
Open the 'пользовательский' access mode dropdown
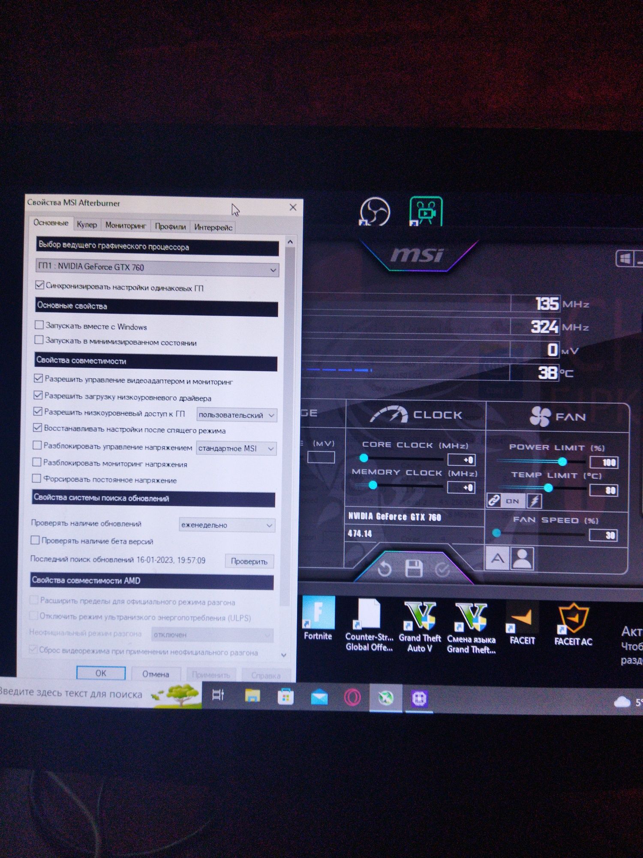(237, 415)
